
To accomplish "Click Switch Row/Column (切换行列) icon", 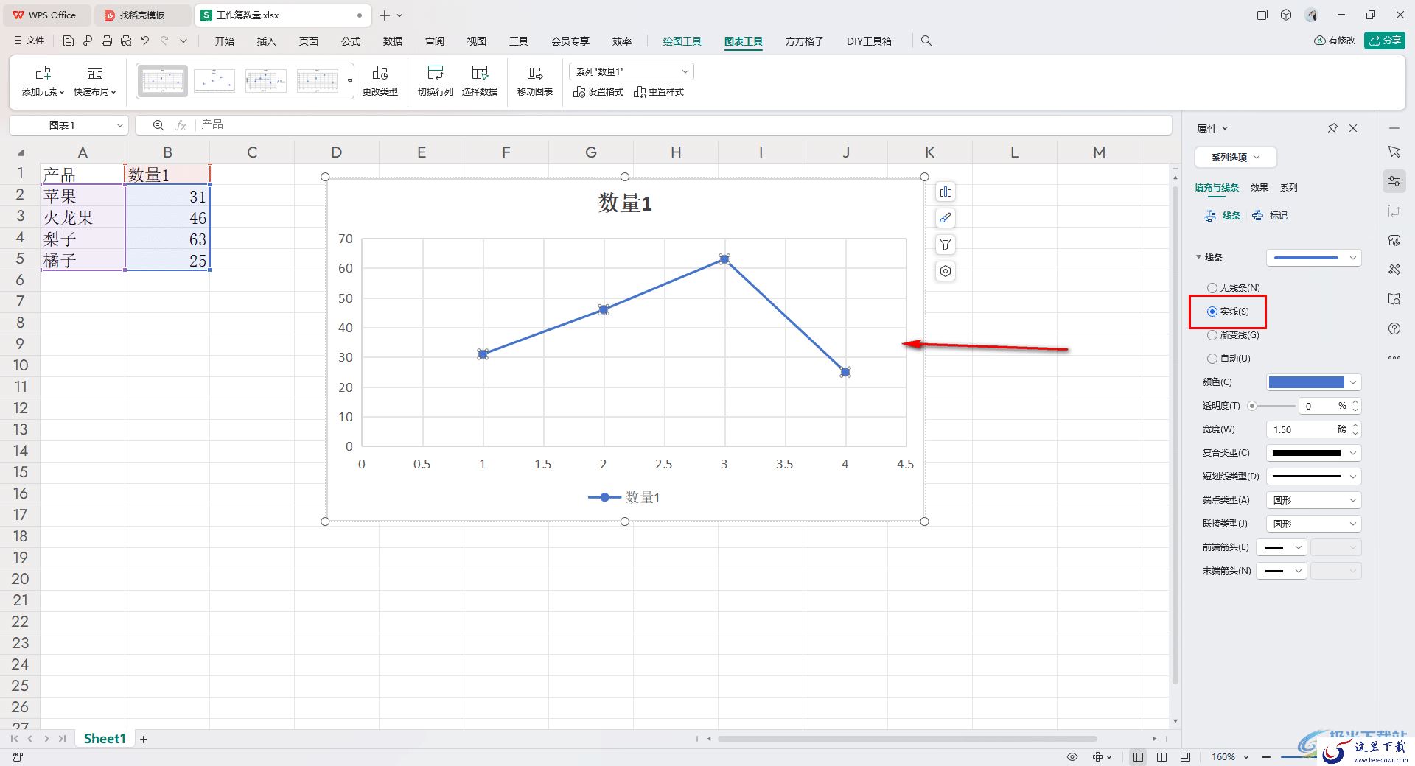I will 436,72.
